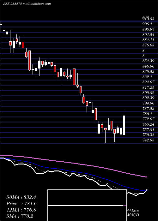This screenshot has width=158, height=221.
Task: Click the 906.4 price axis label
Action: [147, 24]
